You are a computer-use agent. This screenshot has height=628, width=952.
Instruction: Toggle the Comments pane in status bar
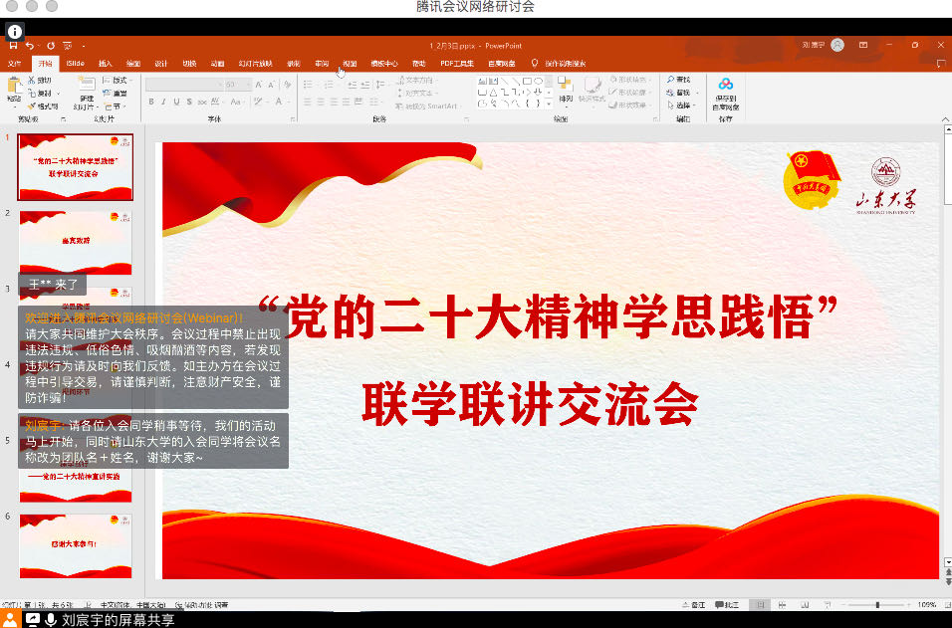tap(726, 605)
